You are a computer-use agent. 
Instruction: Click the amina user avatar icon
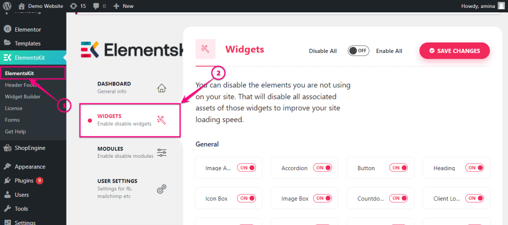coord(501,6)
